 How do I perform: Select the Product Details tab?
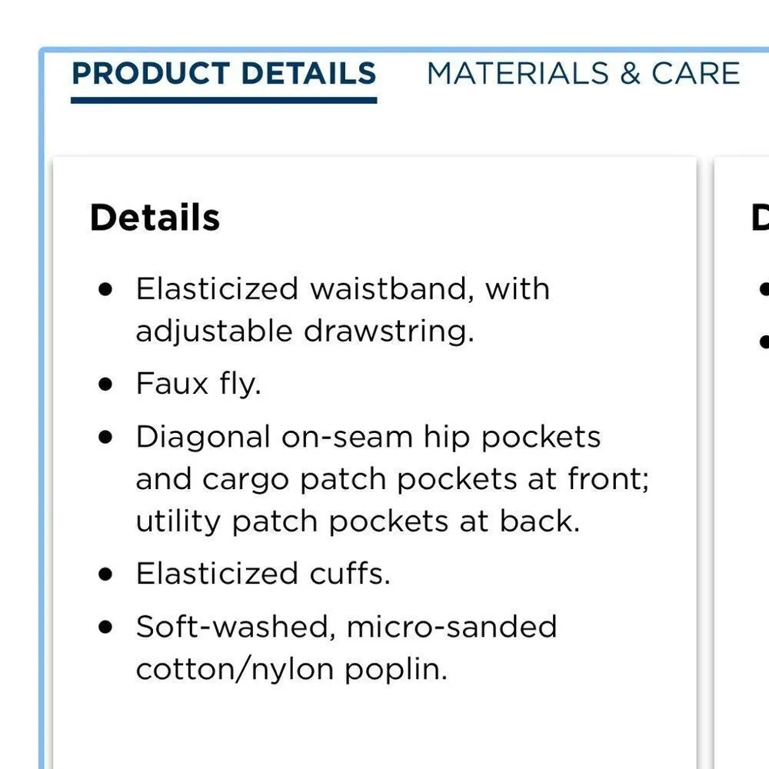click(223, 74)
